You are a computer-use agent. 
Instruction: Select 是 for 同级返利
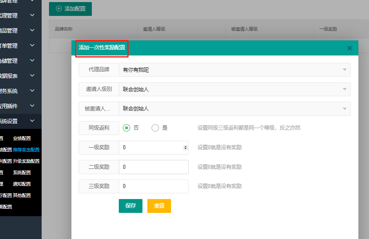coord(155,128)
